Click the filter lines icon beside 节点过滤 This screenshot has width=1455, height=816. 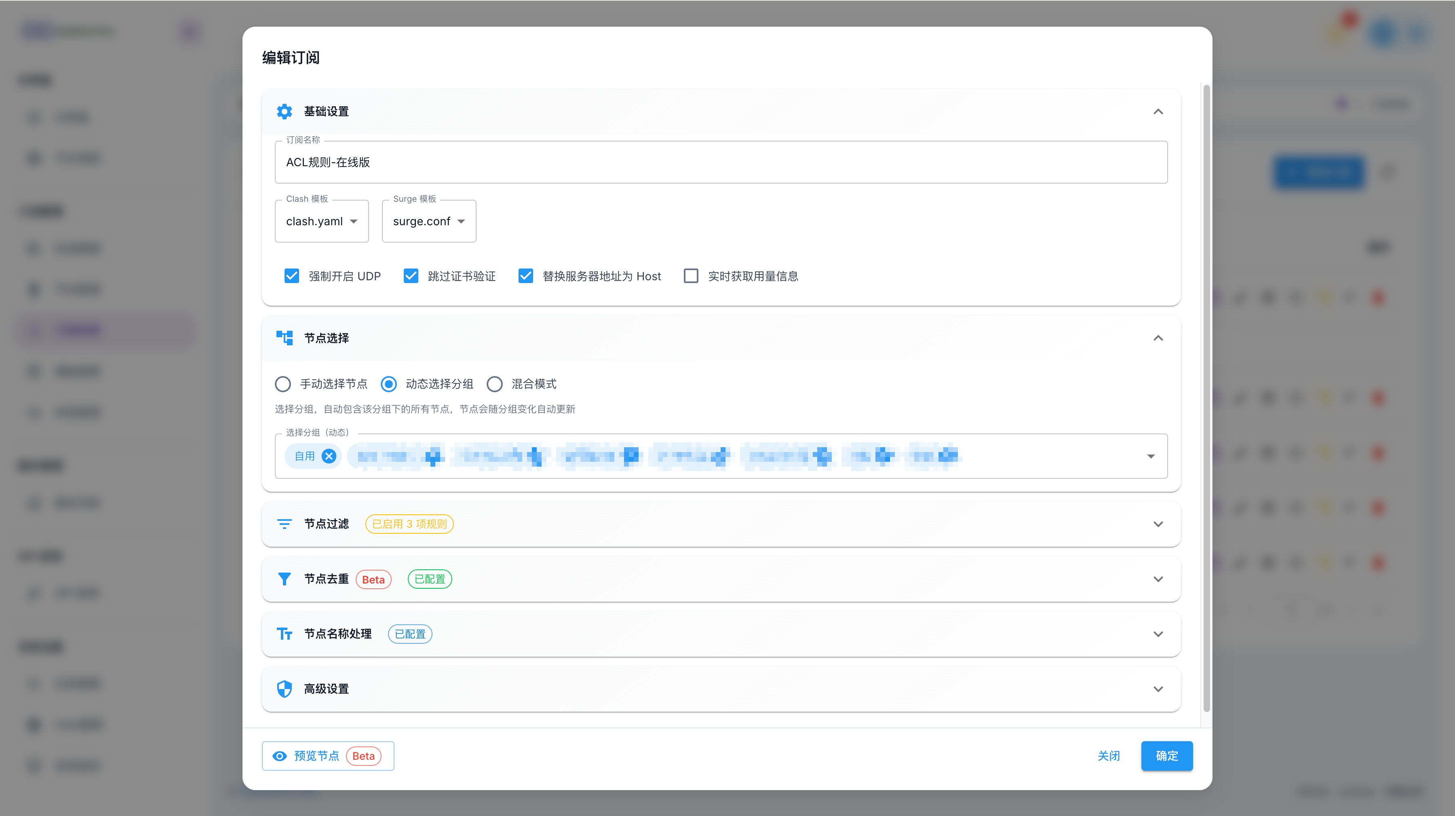click(284, 524)
